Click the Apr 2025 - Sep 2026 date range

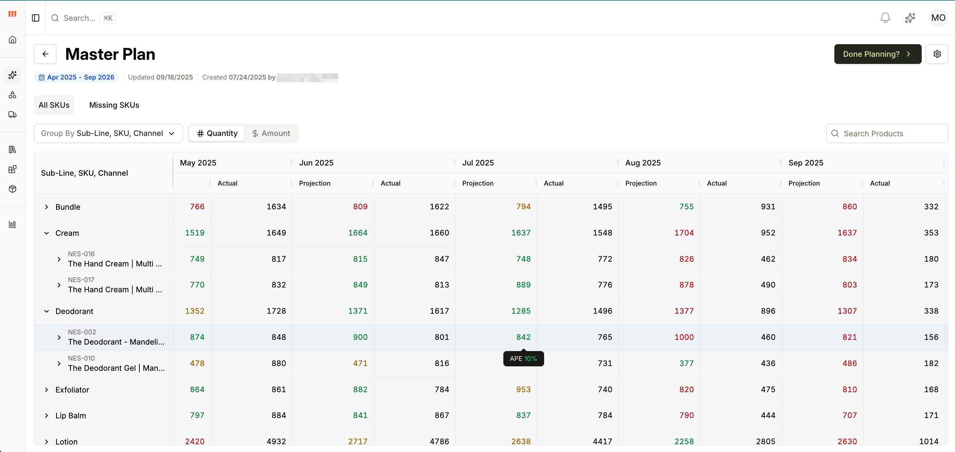pyautogui.click(x=76, y=77)
